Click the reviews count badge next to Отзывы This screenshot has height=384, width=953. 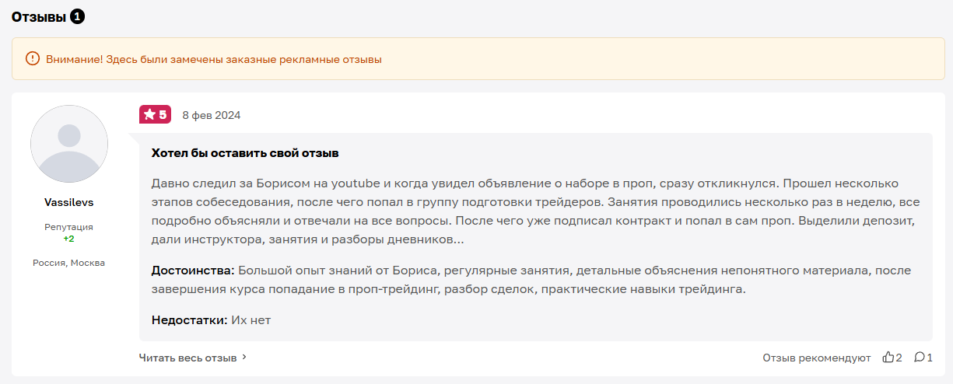77,16
